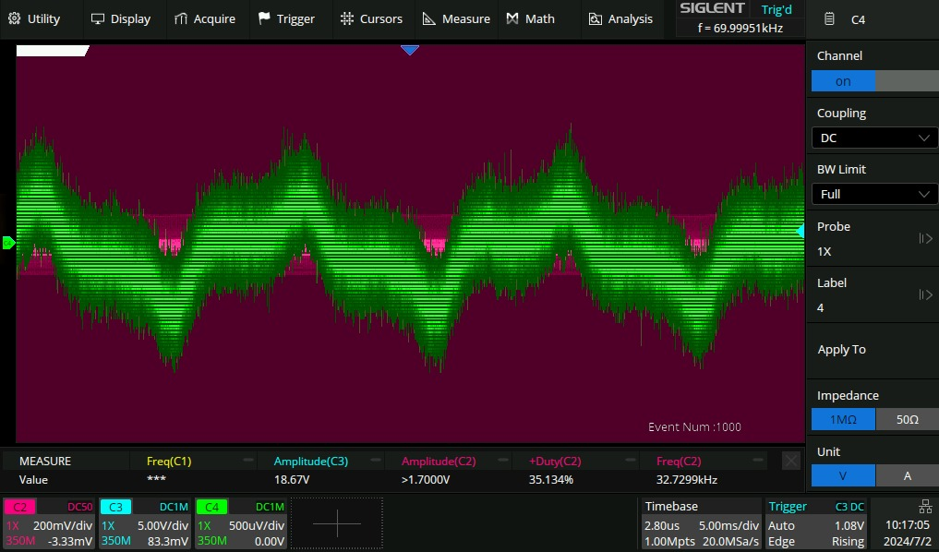Click the Trigger flag icon
The height and width of the screenshot is (552, 939).
click(x=265, y=18)
